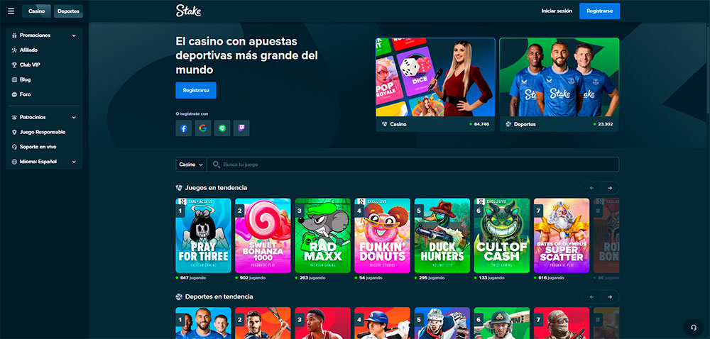Expand the Promociones chevron
Screen dimensions: 710x339
click(x=74, y=35)
